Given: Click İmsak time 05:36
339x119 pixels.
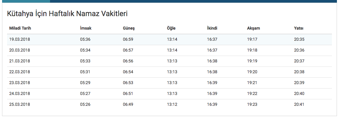Looking at the screenshot, I should point(85,39).
